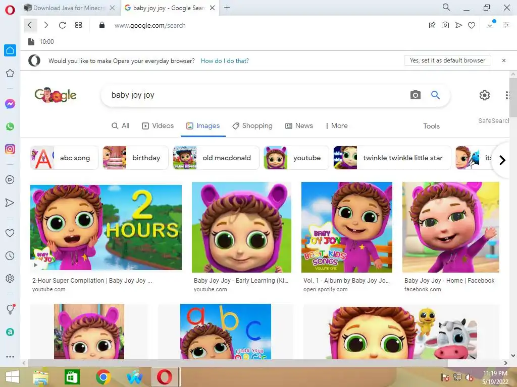Open the Player icon in sidebar
Screen dimensions: 517x387
point(10,180)
